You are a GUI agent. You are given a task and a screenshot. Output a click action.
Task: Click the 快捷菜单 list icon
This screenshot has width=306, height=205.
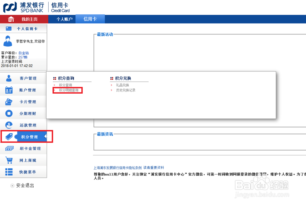(x=9, y=172)
